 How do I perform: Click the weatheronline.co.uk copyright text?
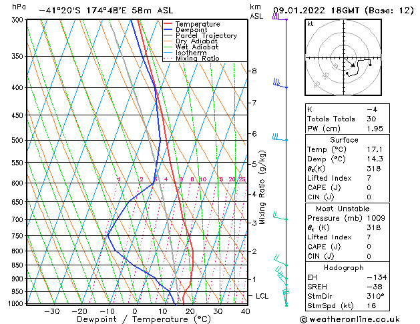point(350,319)
